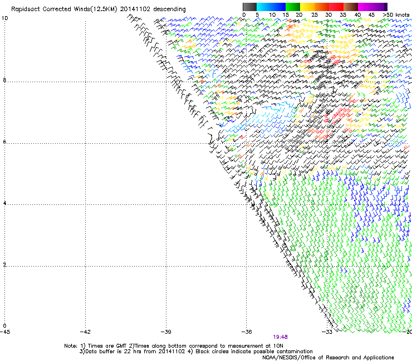412x361 pixels.
Task: Click the note 'Data buffer is 22 hrs'
Action: [114, 352]
